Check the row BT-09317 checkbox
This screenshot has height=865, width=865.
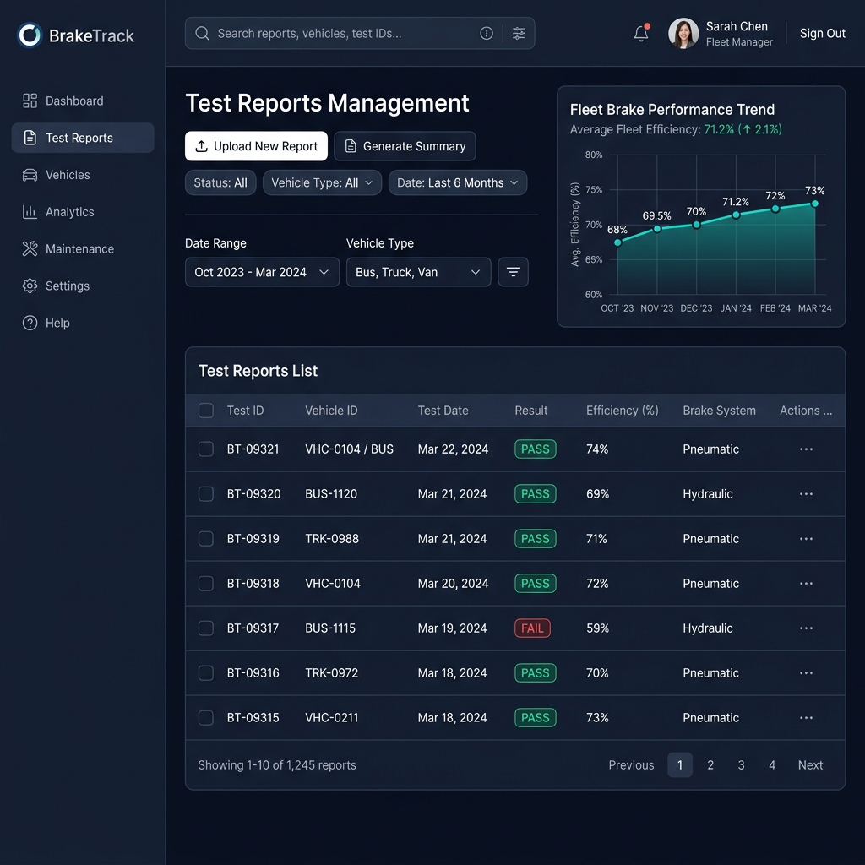(x=206, y=628)
